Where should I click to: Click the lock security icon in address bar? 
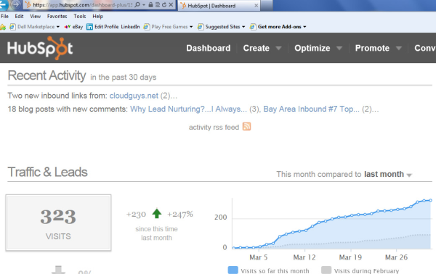(150, 5)
